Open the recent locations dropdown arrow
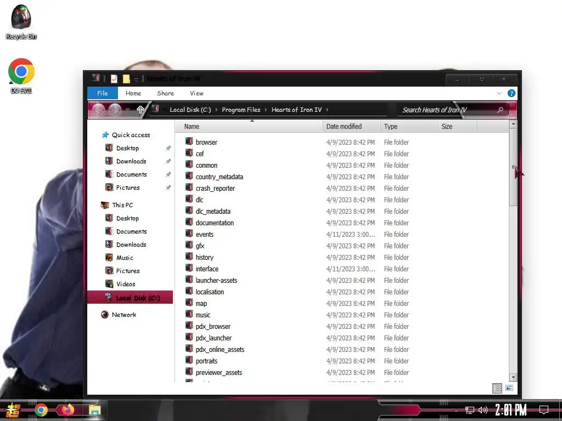The height and width of the screenshot is (421, 562). click(128, 110)
